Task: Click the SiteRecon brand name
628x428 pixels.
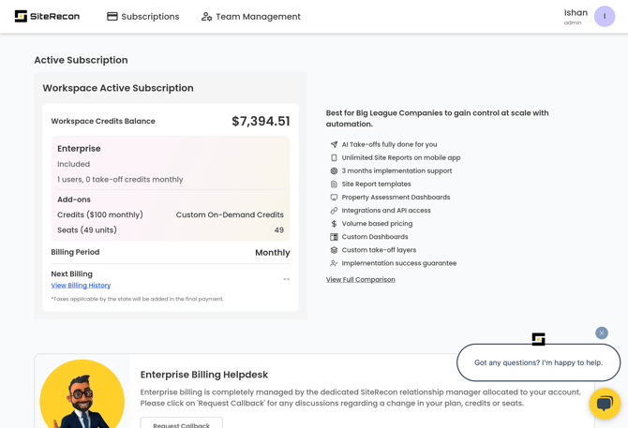Action: tap(55, 17)
